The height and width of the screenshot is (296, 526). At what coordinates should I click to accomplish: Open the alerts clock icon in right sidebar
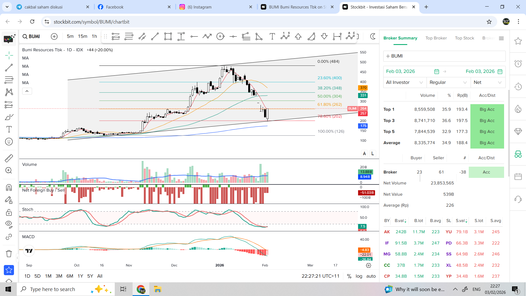518,64
